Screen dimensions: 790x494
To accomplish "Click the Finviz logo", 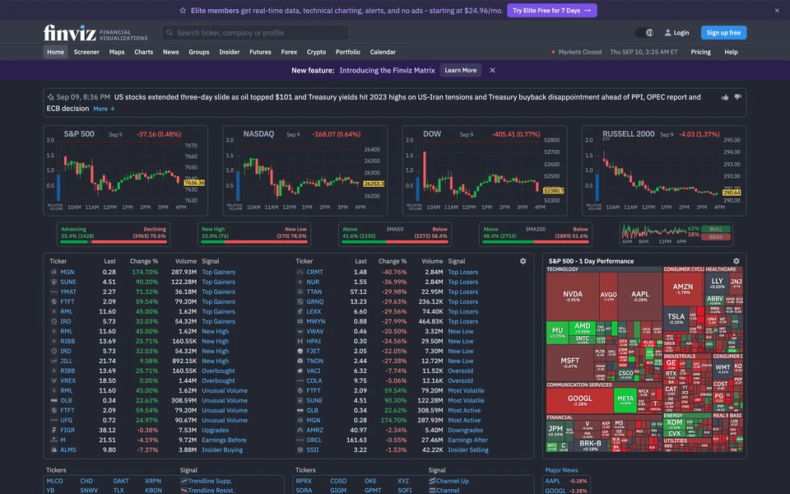I will coord(95,33).
